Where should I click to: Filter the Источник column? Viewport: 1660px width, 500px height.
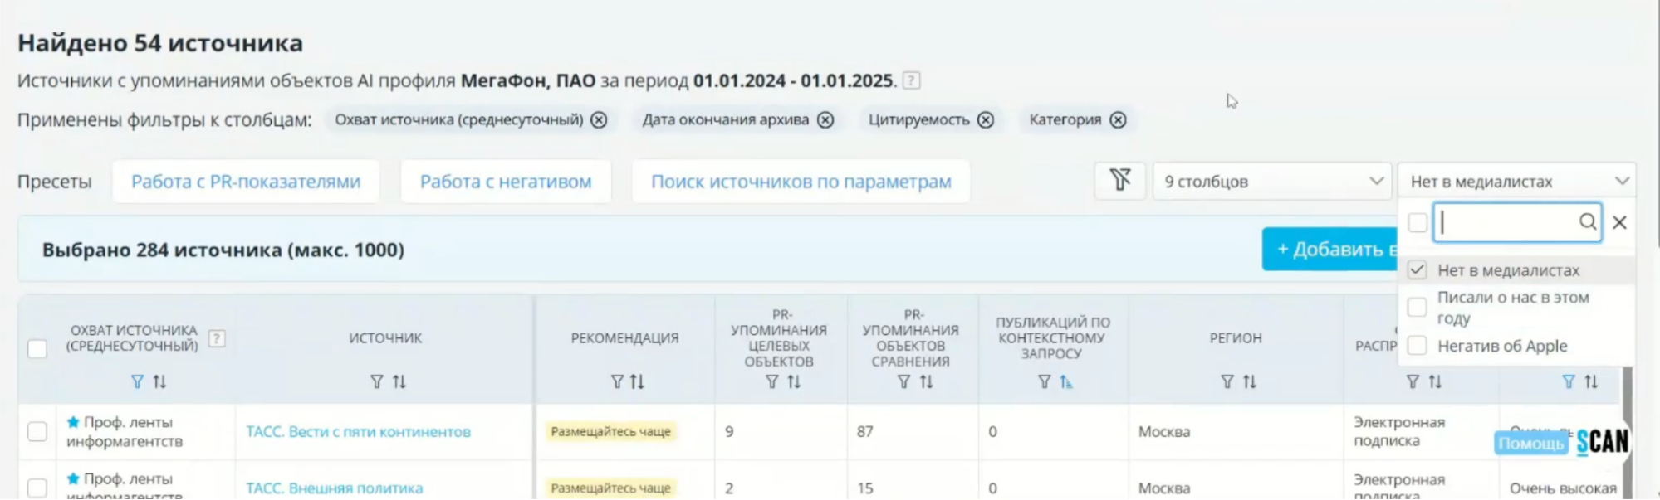377,381
